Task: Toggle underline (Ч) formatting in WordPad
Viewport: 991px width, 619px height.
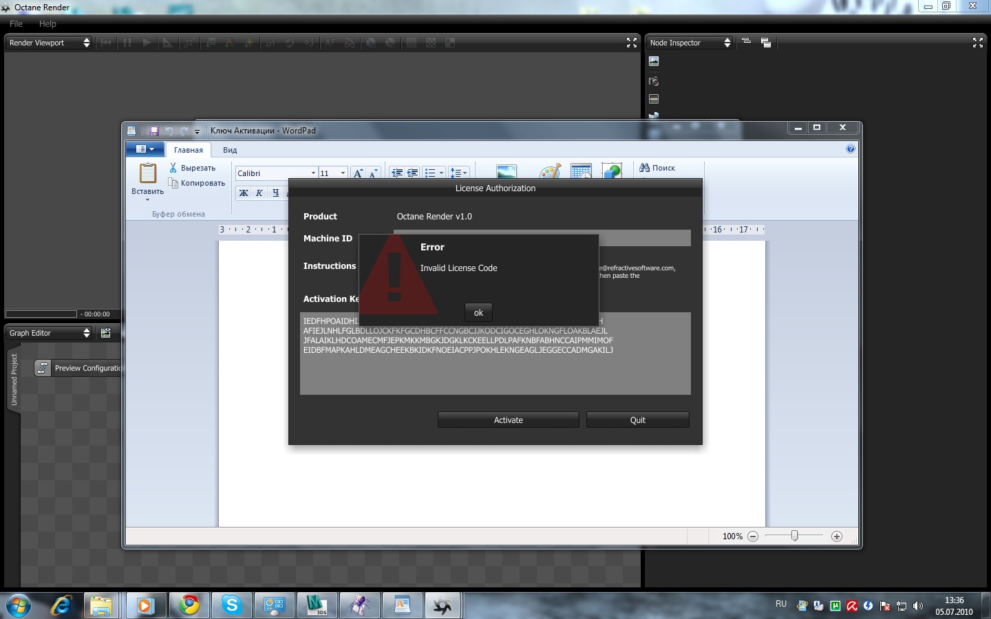Action: coord(275,193)
